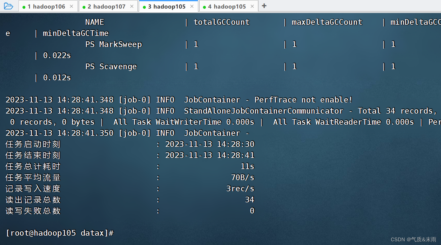Click the 0.022s GC time value
Image resolution: width=441 pixels, height=245 pixels.
[x=57, y=55]
